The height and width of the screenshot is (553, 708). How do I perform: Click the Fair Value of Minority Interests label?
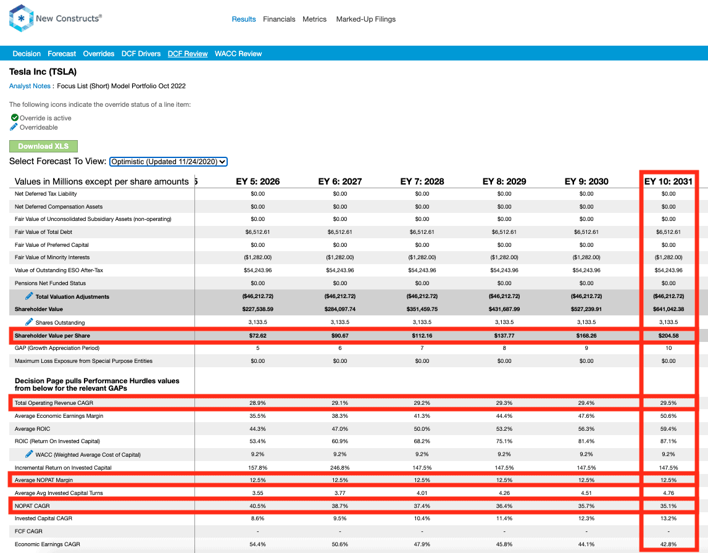pos(52,257)
